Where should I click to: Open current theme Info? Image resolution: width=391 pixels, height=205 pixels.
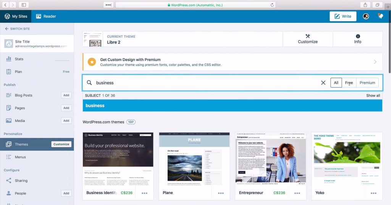tap(357, 39)
